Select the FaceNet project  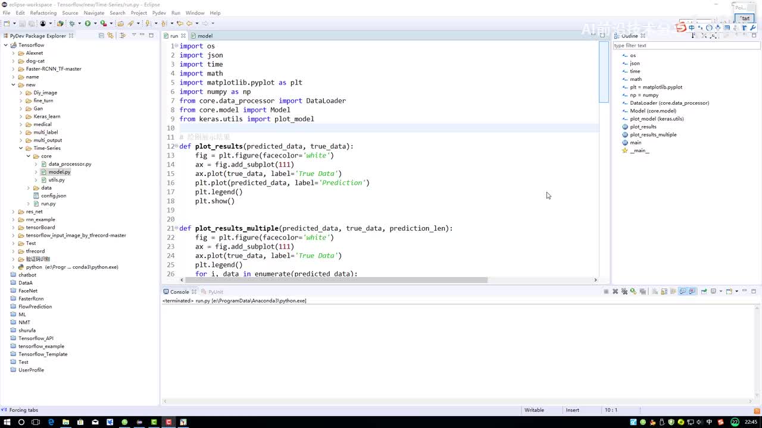27,291
